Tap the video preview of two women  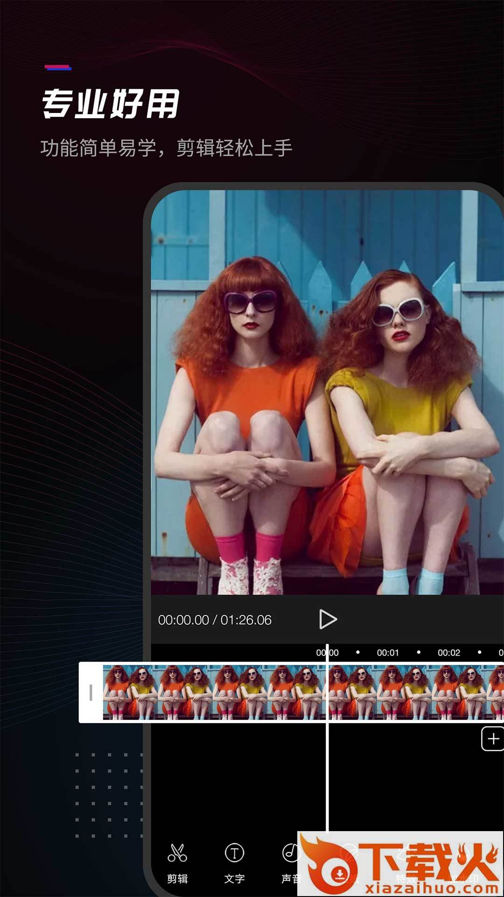point(327,392)
